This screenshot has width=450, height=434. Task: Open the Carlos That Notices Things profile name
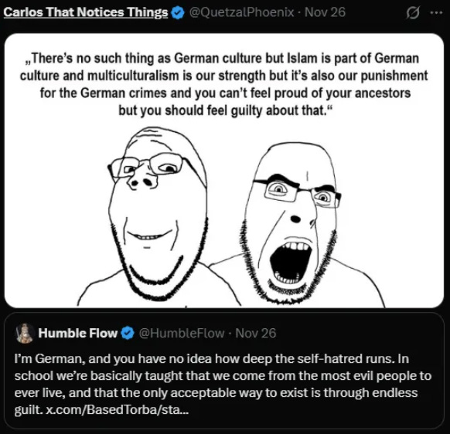click(x=86, y=12)
